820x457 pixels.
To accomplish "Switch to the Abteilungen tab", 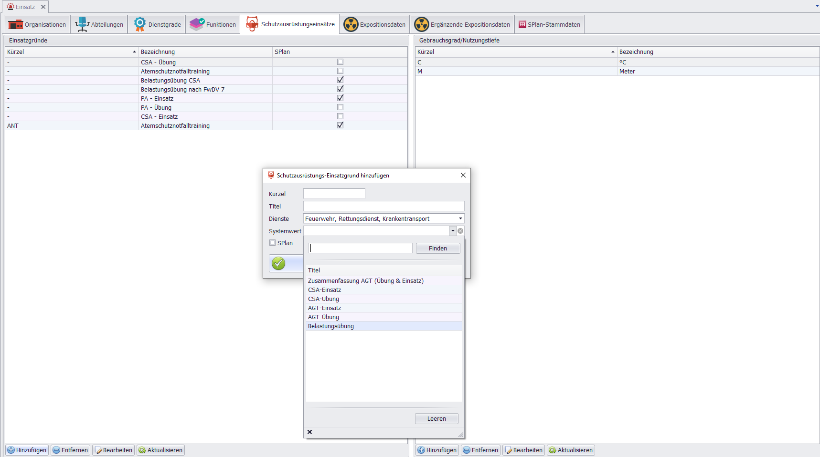I will (99, 24).
